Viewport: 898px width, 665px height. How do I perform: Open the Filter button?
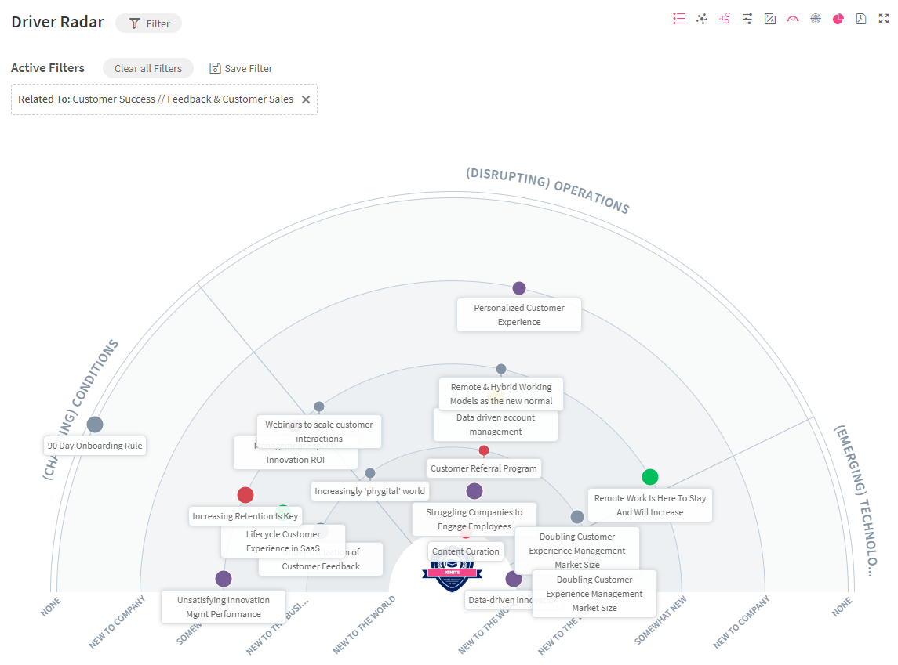click(149, 23)
